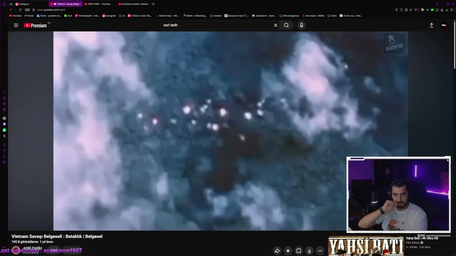Run the YouTube search with magnifier button
Viewport: 456px width, 256px height.
pyautogui.click(x=286, y=25)
